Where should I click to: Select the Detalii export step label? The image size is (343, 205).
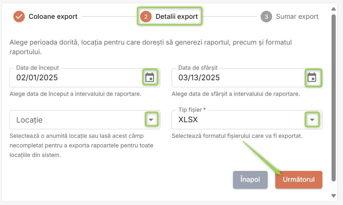(x=176, y=17)
